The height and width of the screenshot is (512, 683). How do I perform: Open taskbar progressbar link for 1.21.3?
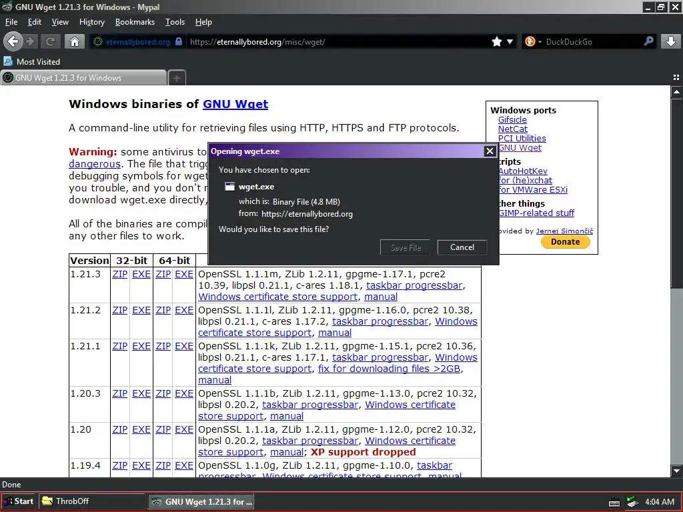pos(414,285)
